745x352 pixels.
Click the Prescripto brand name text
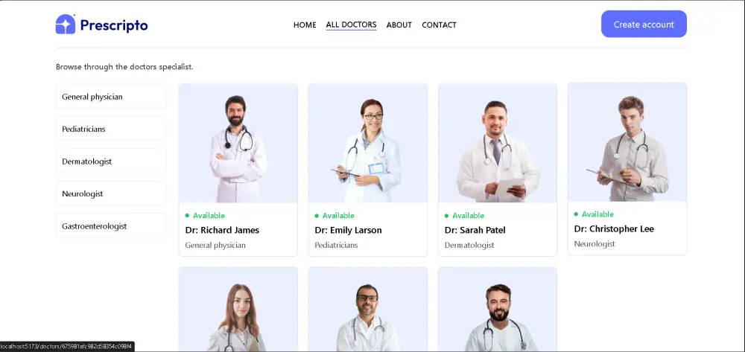(114, 25)
